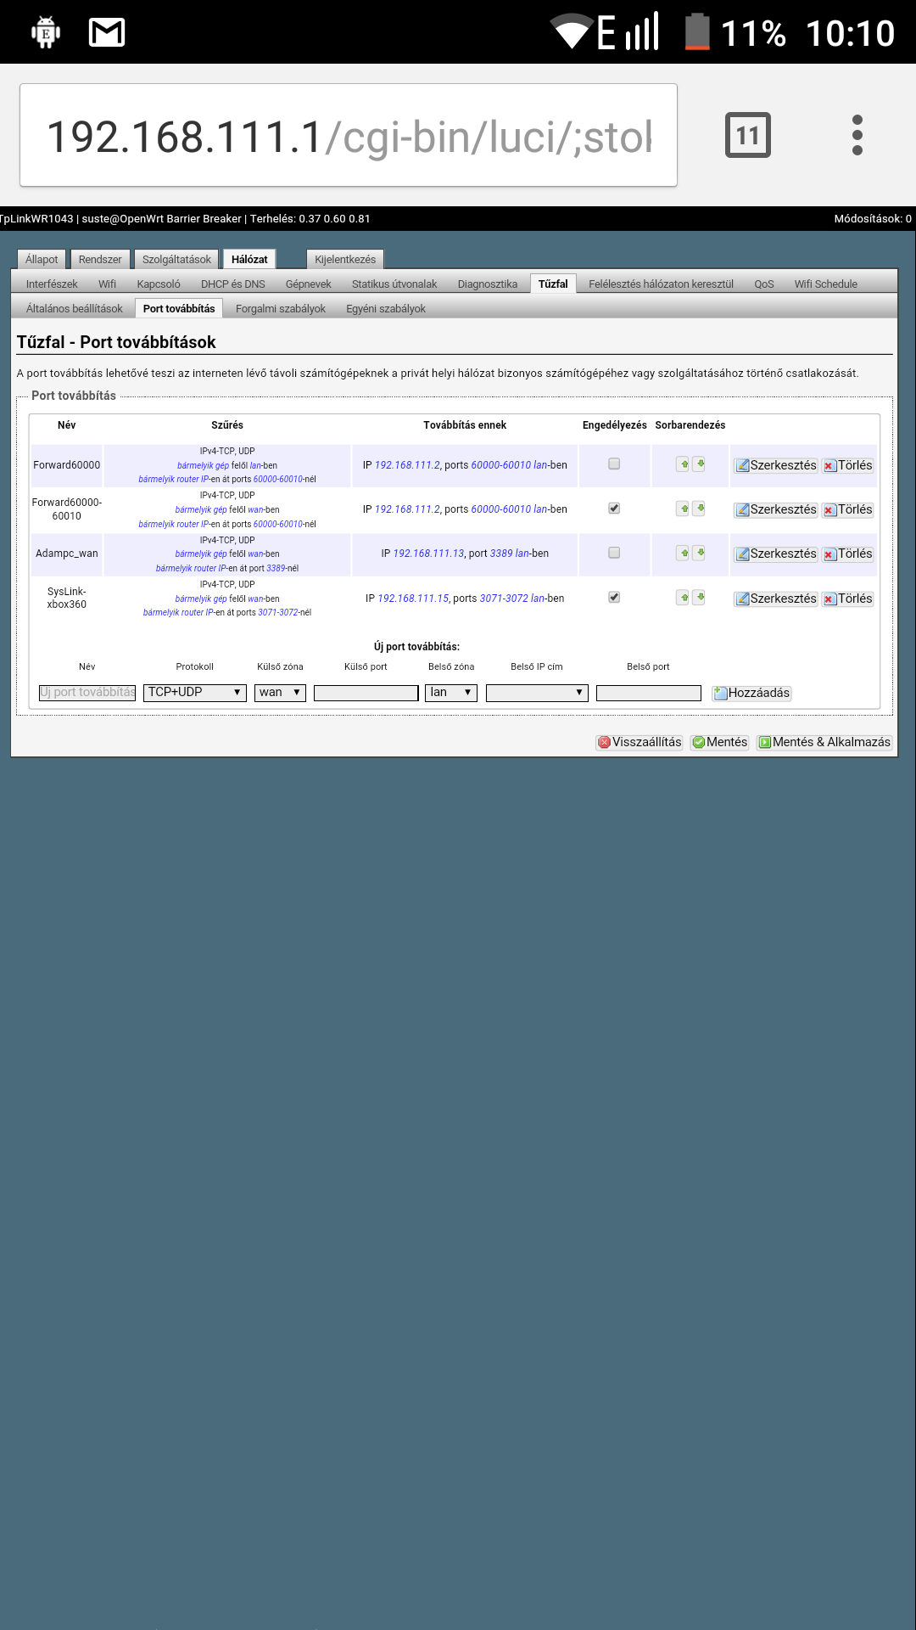916x1630 pixels.
Task: Move Forward60000 rule down
Action: (699, 464)
